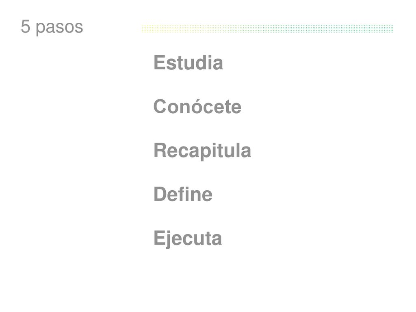416x312 pixels.
Task: Click the '5 pasos' slide title
Action: pos(52,27)
